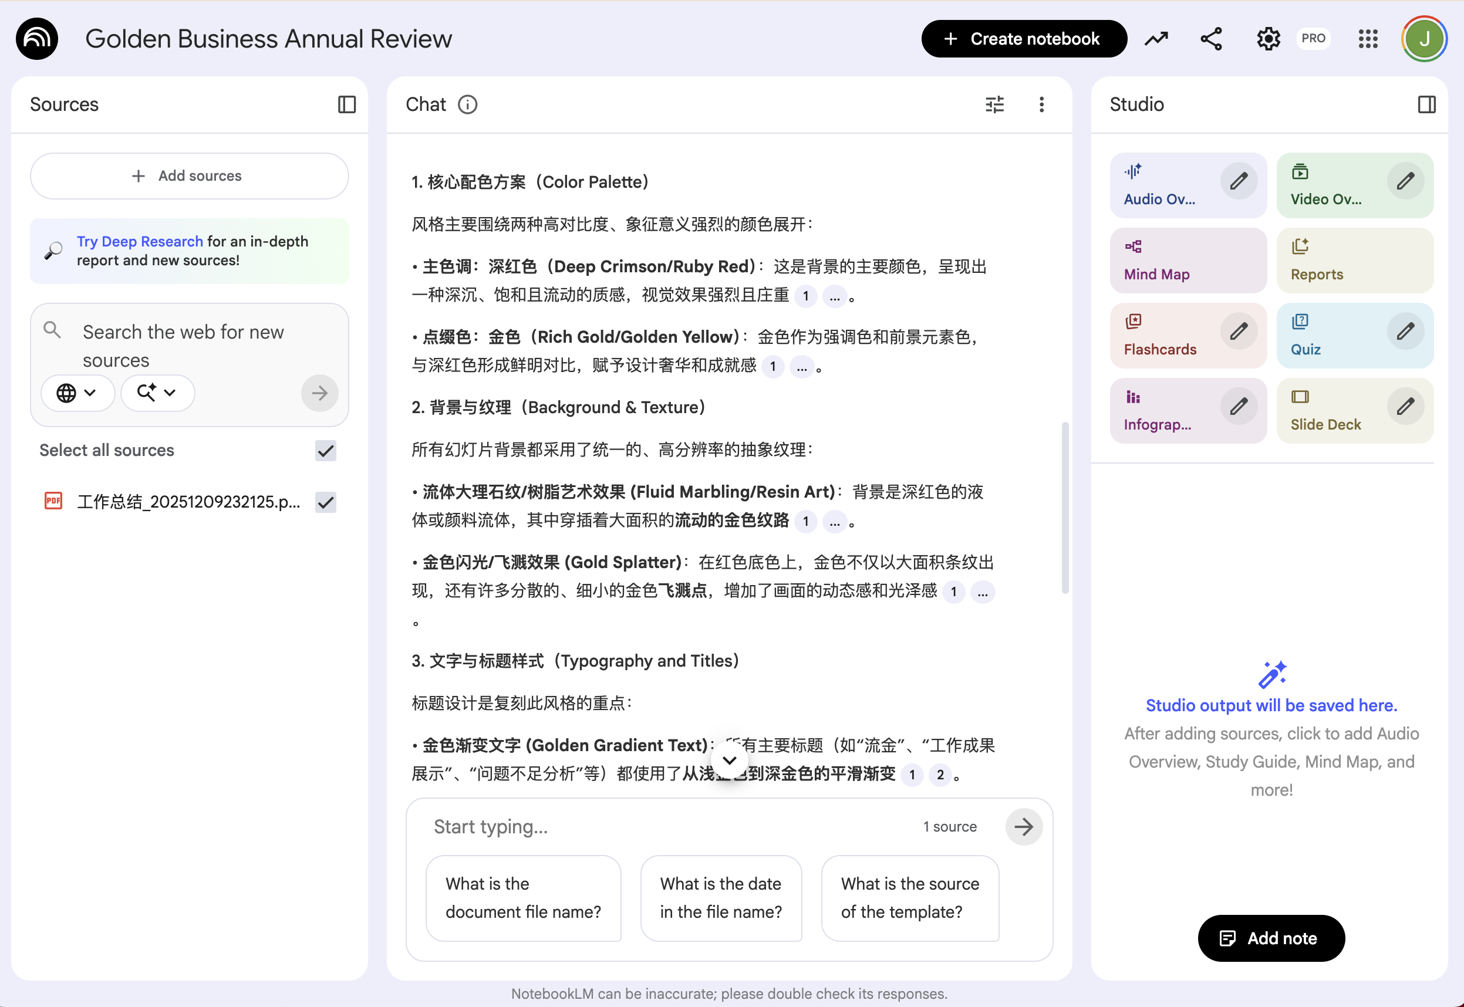The image size is (1464, 1007).
Task: Open the chat three-dot options menu
Action: pos(1041,104)
